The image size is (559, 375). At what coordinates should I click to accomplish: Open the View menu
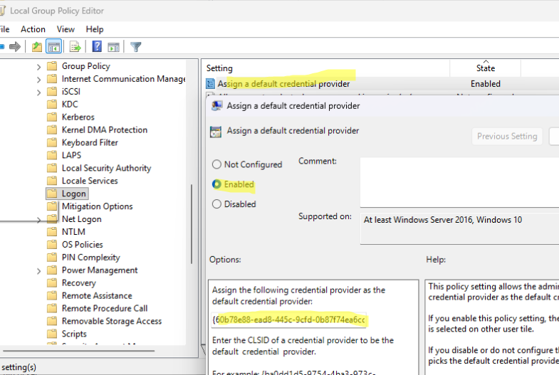[x=66, y=29]
